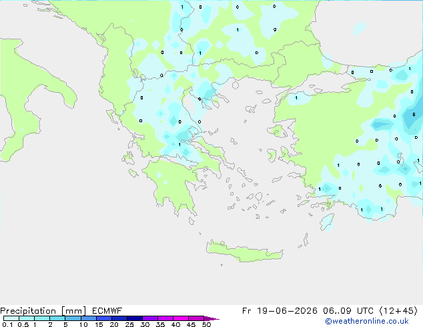Click the legend scale label '0.1'
This screenshot has height=327, width=423.
[x=7, y=324]
